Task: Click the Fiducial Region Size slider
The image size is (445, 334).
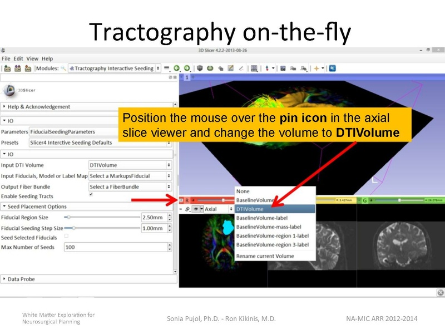Action: click(102, 217)
